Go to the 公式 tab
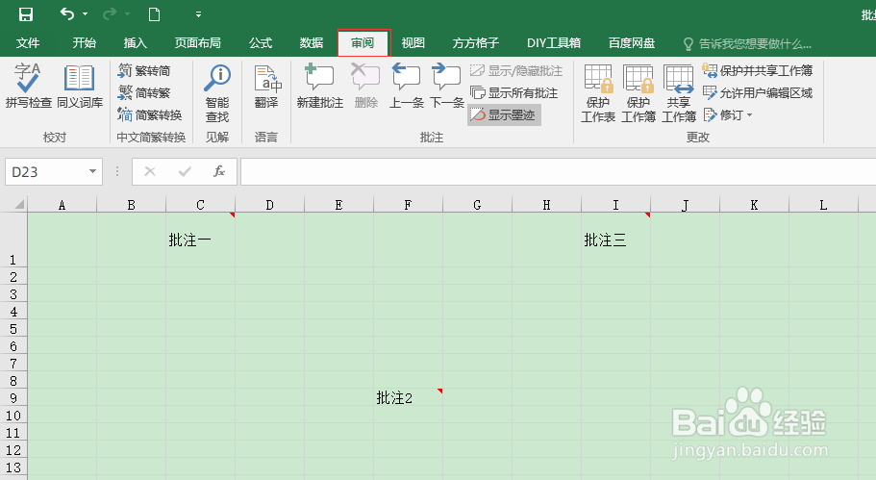876x480 pixels. (x=261, y=43)
